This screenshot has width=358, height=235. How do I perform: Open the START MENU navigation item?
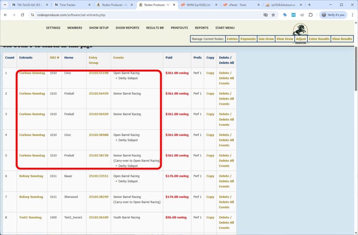(x=225, y=28)
